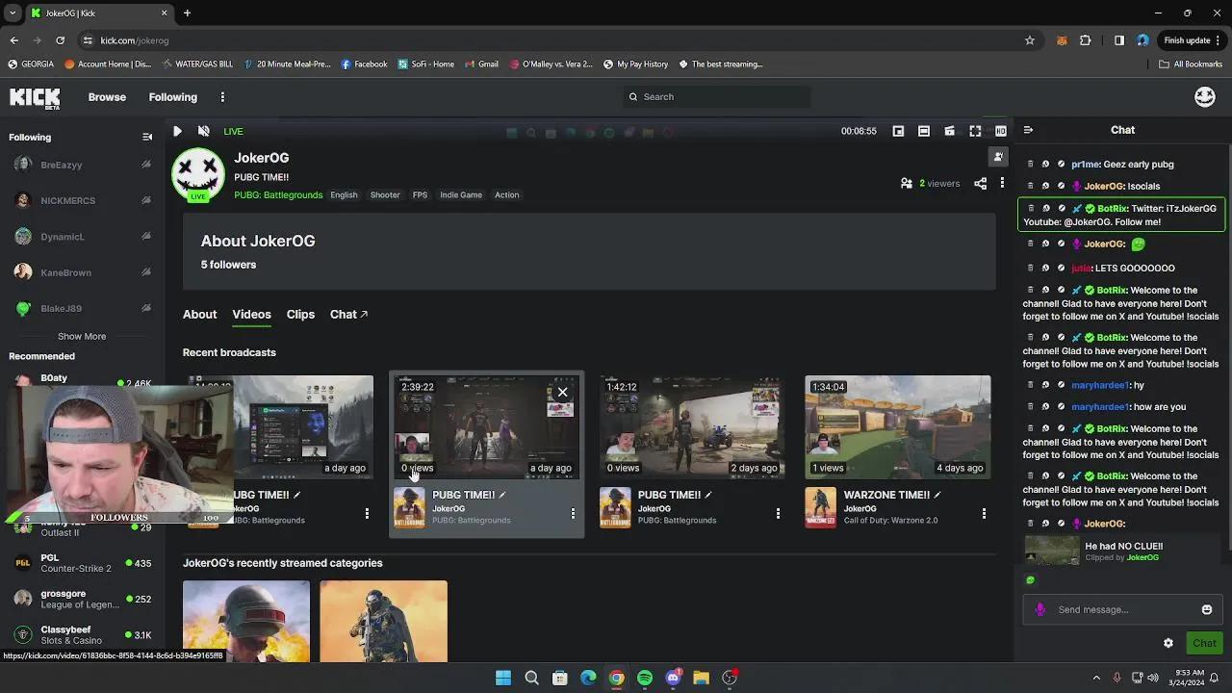Play the stream in the mini player bar
Image resolution: width=1232 pixels, height=693 pixels.
coord(177,131)
